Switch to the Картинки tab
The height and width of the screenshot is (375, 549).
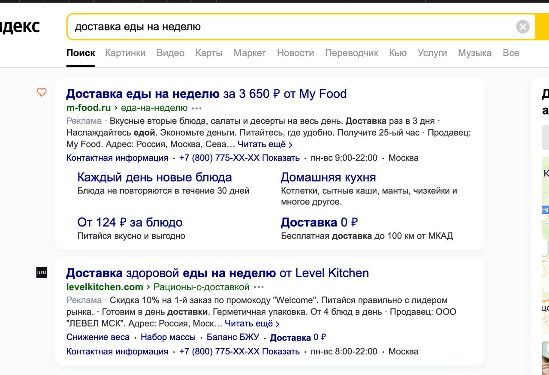point(125,53)
